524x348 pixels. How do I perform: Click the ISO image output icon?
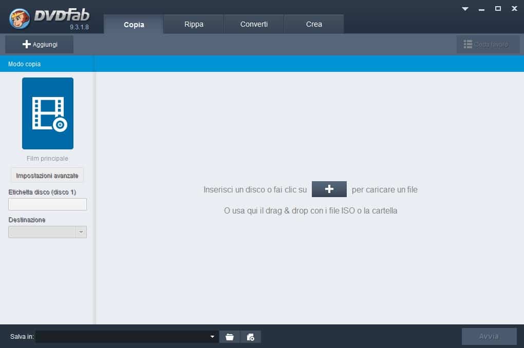(x=250, y=337)
